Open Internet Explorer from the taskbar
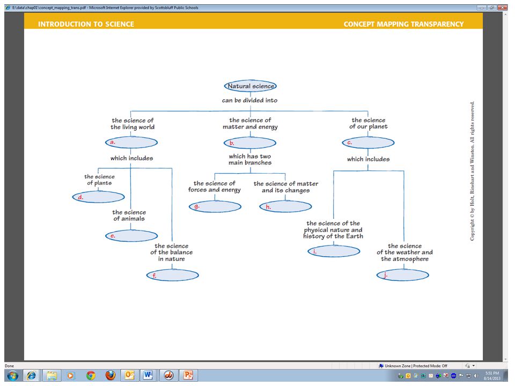The height and width of the screenshot is (386, 515). pos(32,375)
